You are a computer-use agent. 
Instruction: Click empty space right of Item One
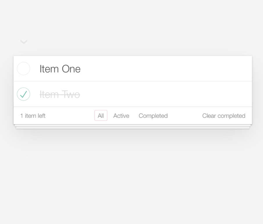(175, 69)
